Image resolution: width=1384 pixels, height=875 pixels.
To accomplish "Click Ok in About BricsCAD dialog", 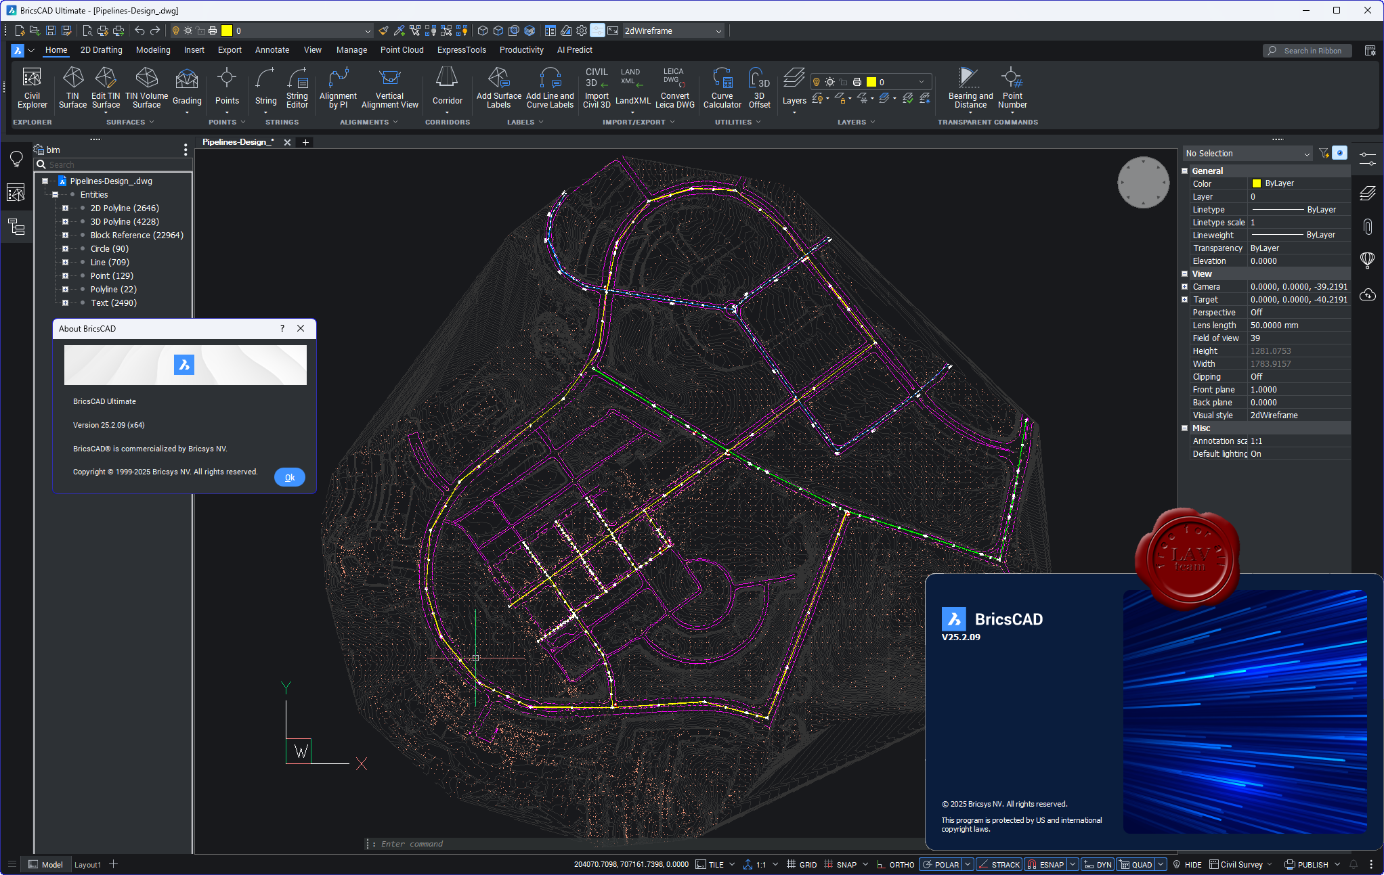I will coord(289,477).
